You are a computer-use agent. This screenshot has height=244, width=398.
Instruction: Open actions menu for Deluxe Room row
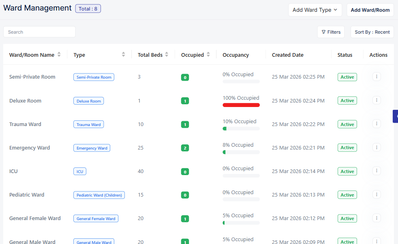click(376, 100)
